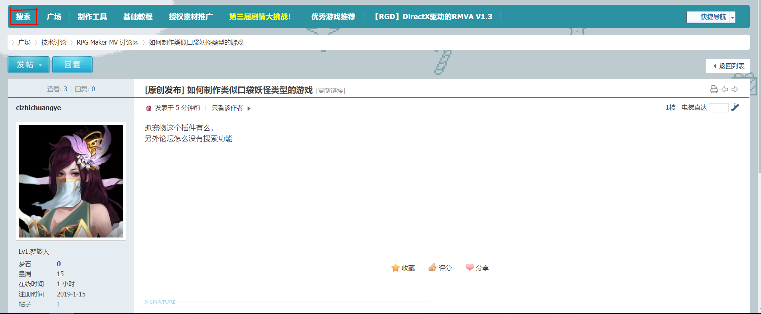761x314 pixels.
Task: Open the 基础教程 menu item
Action: [x=138, y=17]
